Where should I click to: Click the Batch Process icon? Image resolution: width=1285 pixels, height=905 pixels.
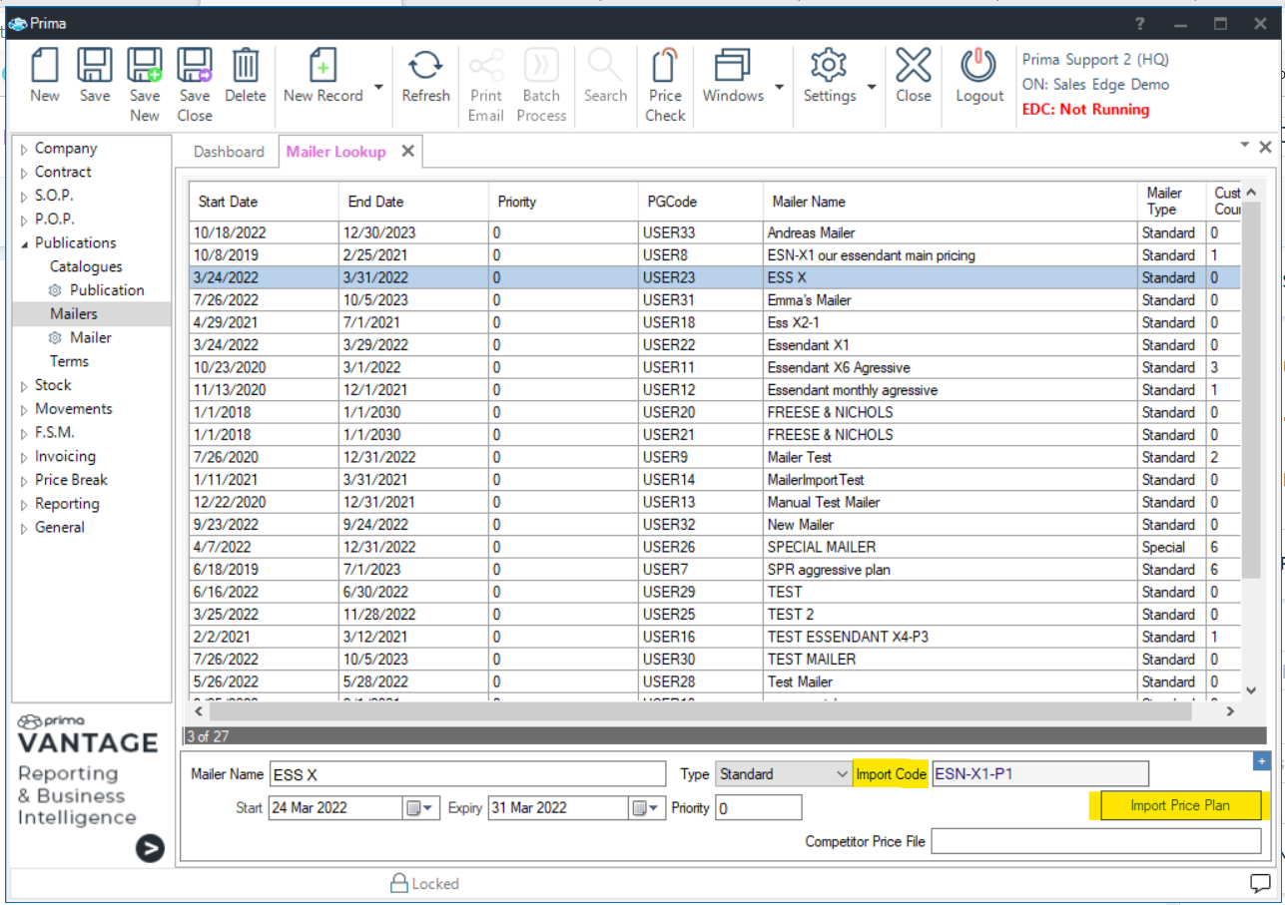point(541,66)
